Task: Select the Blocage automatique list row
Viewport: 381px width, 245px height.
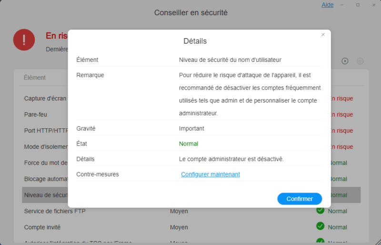Action: point(45,179)
